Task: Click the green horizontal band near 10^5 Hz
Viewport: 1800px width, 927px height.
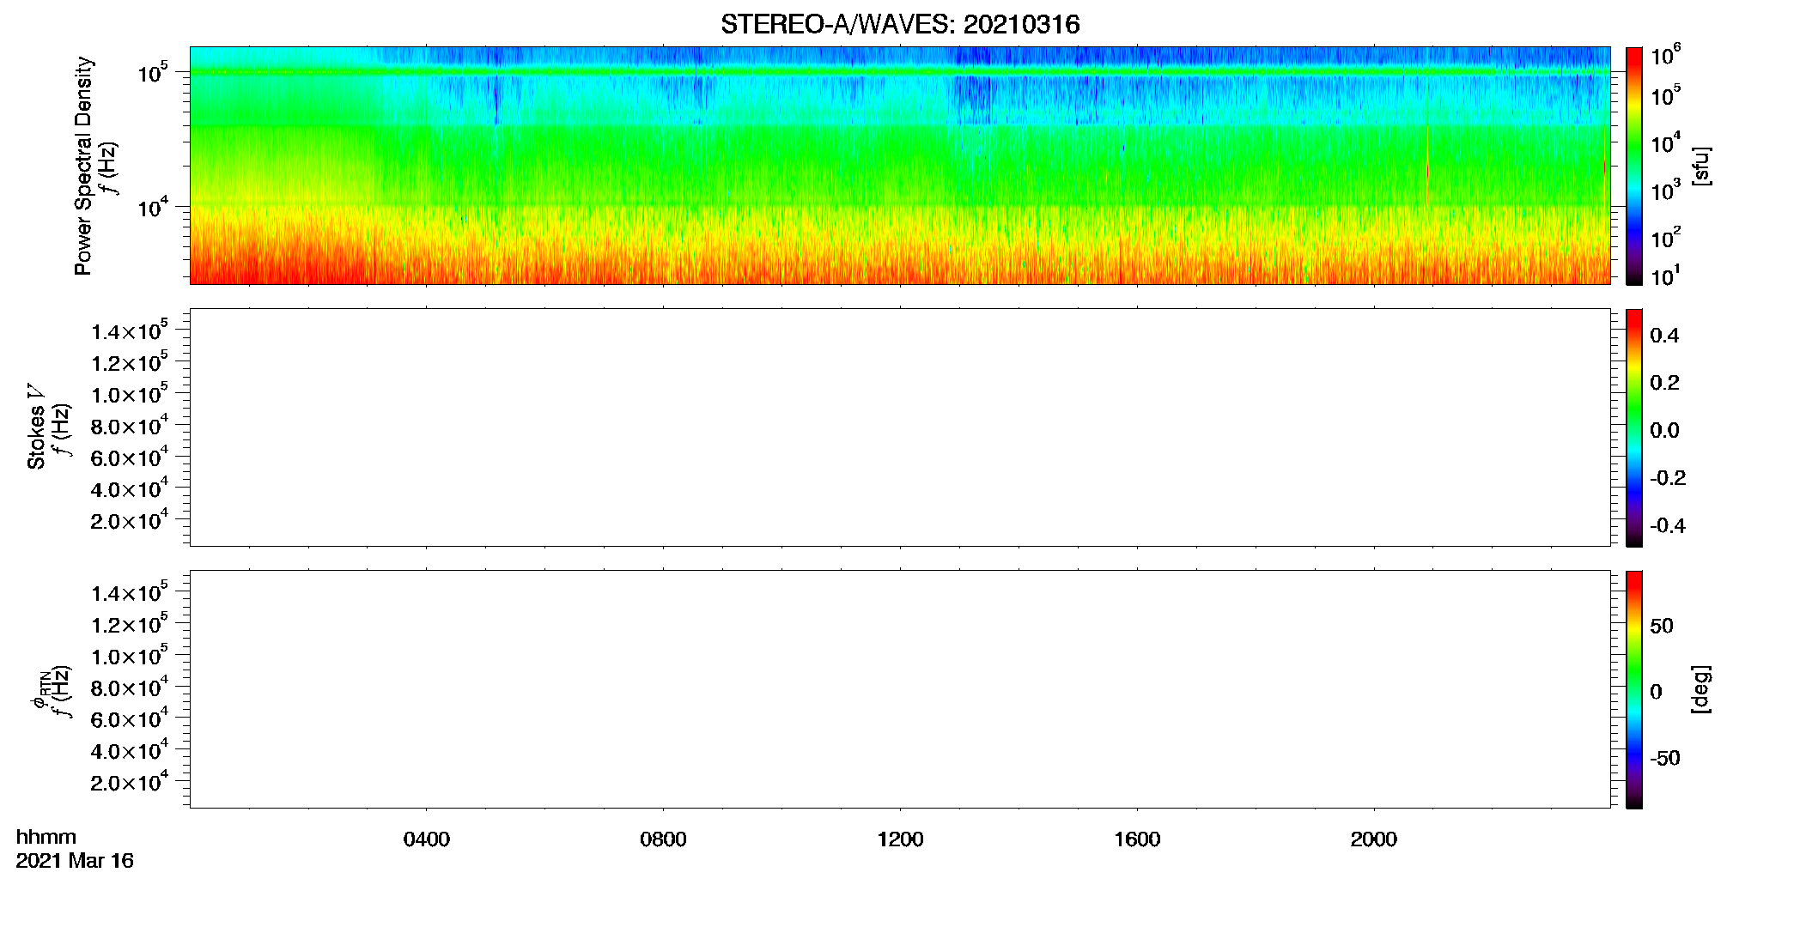Action: click(x=899, y=72)
